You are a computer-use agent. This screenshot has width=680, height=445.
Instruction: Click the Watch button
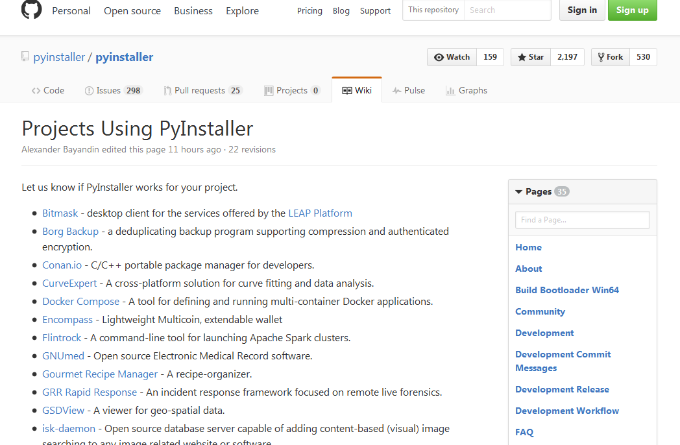tap(452, 57)
